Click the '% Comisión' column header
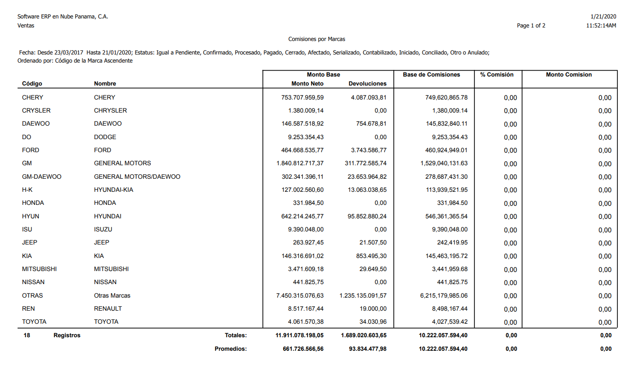The image size is (626, 371). pos(497,75)
